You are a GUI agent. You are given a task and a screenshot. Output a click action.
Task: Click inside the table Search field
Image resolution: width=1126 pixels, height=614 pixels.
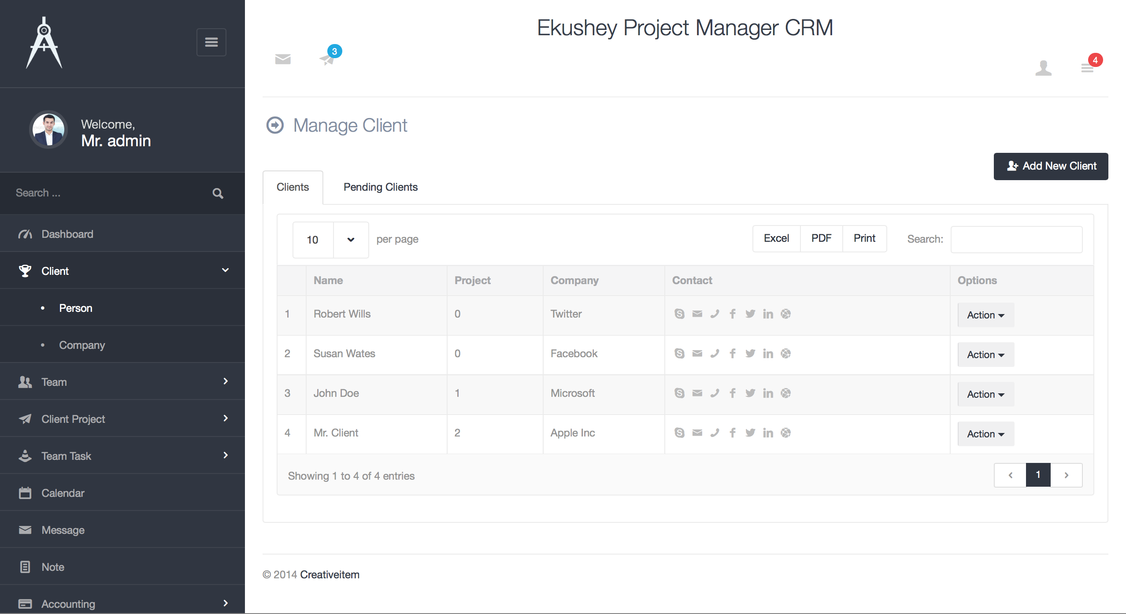[1016, 239]
